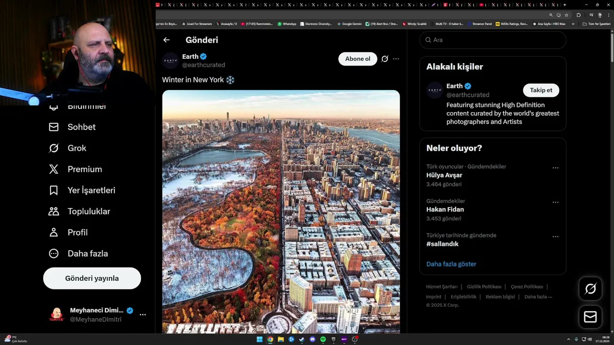Open the Ana Sayfa • HBO Max bookmark
This screenshot has width=614, height=345.
pyautogui.click(x=549, y=23)
